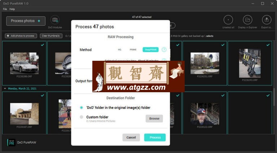Select the DeepPRIME processing method
This screenshot has width=277, height=153.
(151, 50)
